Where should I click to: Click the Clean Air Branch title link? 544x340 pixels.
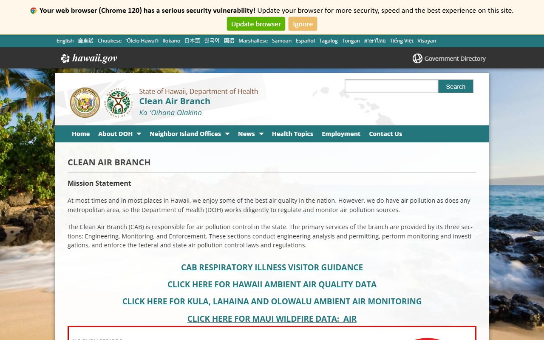click(175, 101)
